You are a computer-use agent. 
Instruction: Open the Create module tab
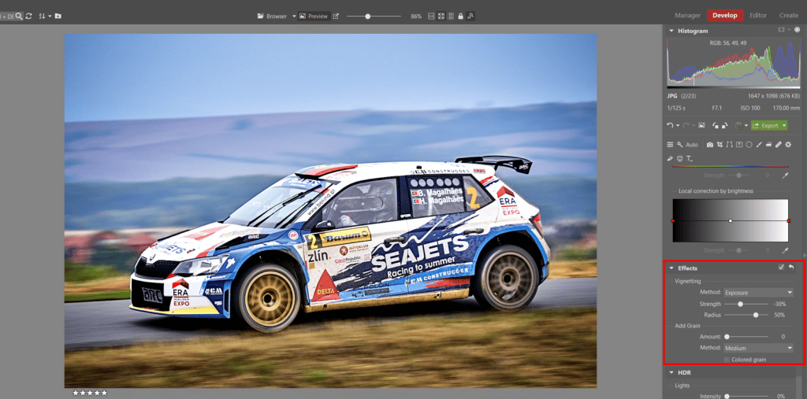click(788, 16)
